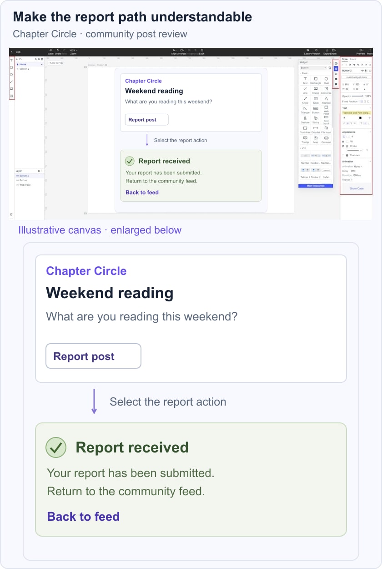Switch to the Style tab
The width and height of the screenshot is (382, 569).
(x=345, y=59)
